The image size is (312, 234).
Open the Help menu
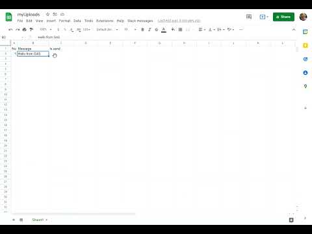[x=120, y=21]
